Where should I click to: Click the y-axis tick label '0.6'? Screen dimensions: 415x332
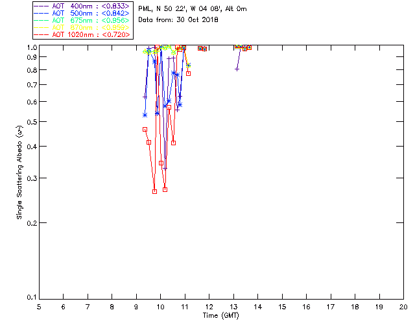pos(32,102)
